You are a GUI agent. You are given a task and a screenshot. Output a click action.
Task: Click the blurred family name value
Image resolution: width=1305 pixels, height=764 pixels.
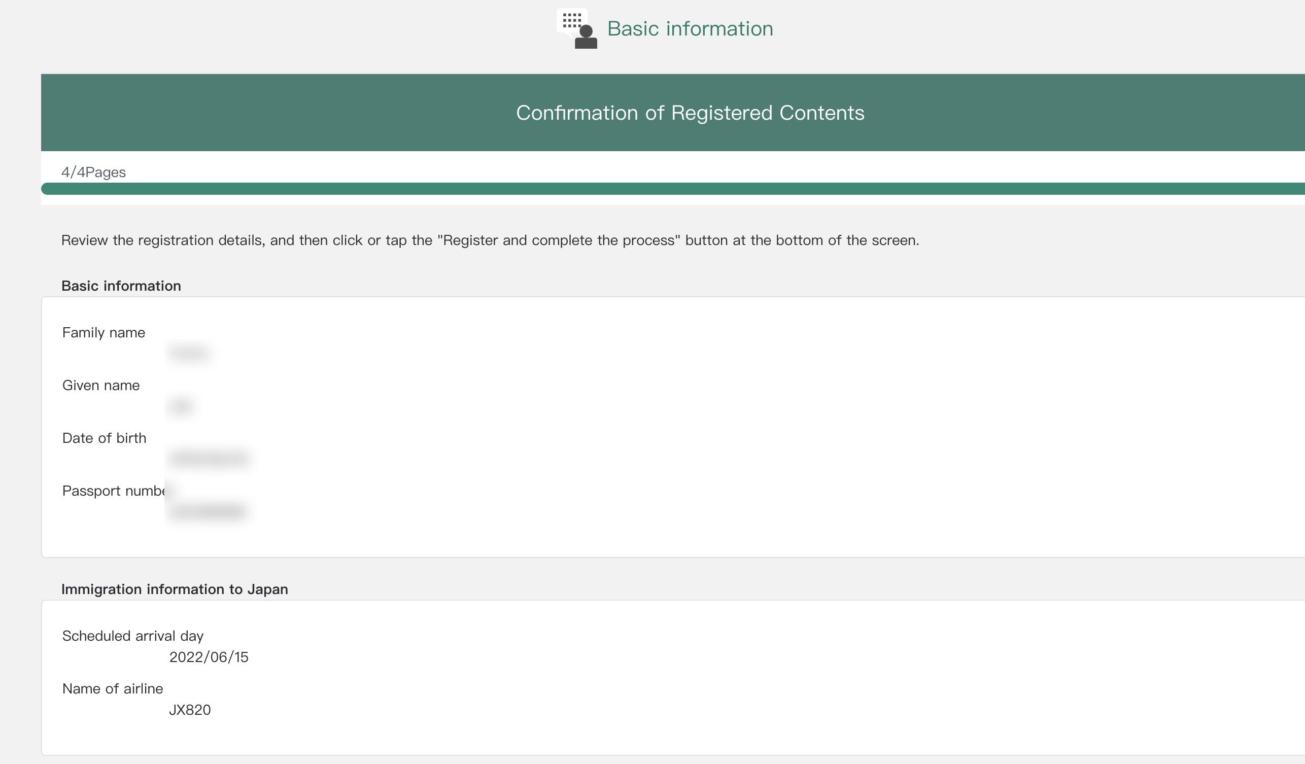tap(190, 353)
